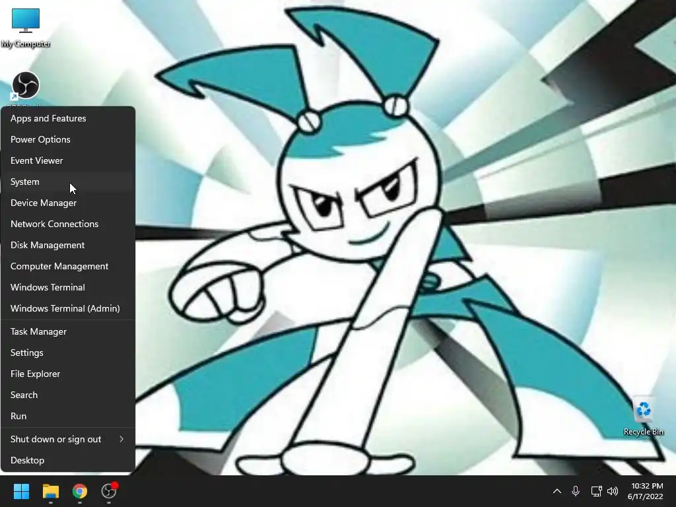Open Event Viewer from context menu
The image size is (676, 507).
pos(68,160)
